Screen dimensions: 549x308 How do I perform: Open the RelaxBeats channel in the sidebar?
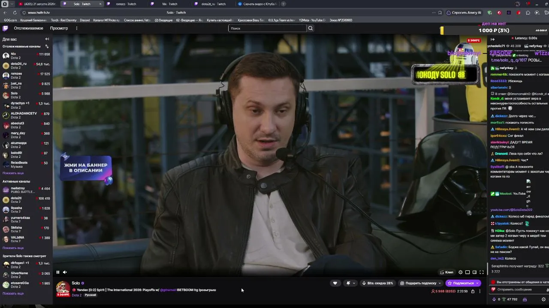pos(26,164)
